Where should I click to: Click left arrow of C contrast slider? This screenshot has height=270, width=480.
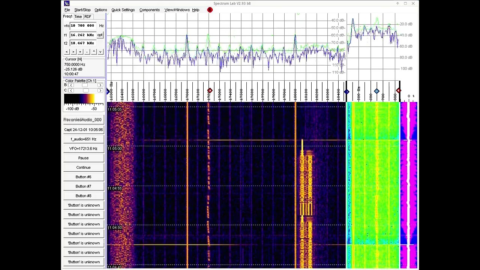coord(71,91)
